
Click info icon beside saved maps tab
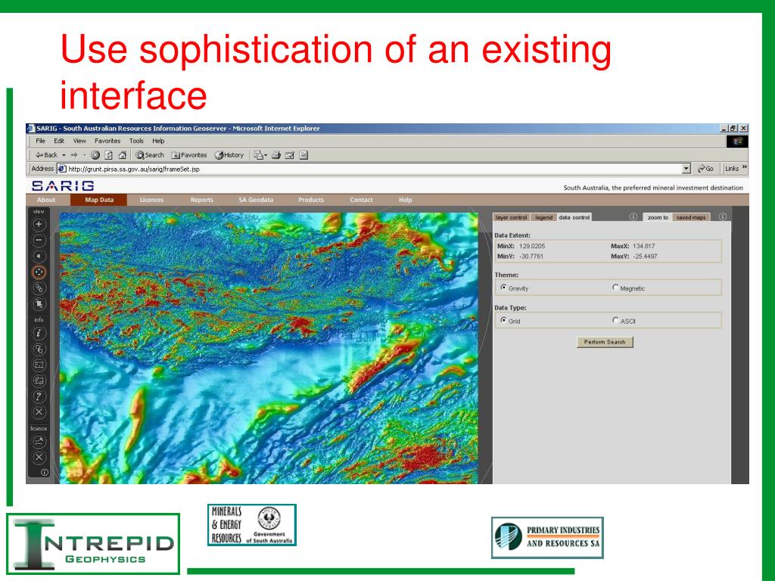pyautogui.click(x=723, y=217)
